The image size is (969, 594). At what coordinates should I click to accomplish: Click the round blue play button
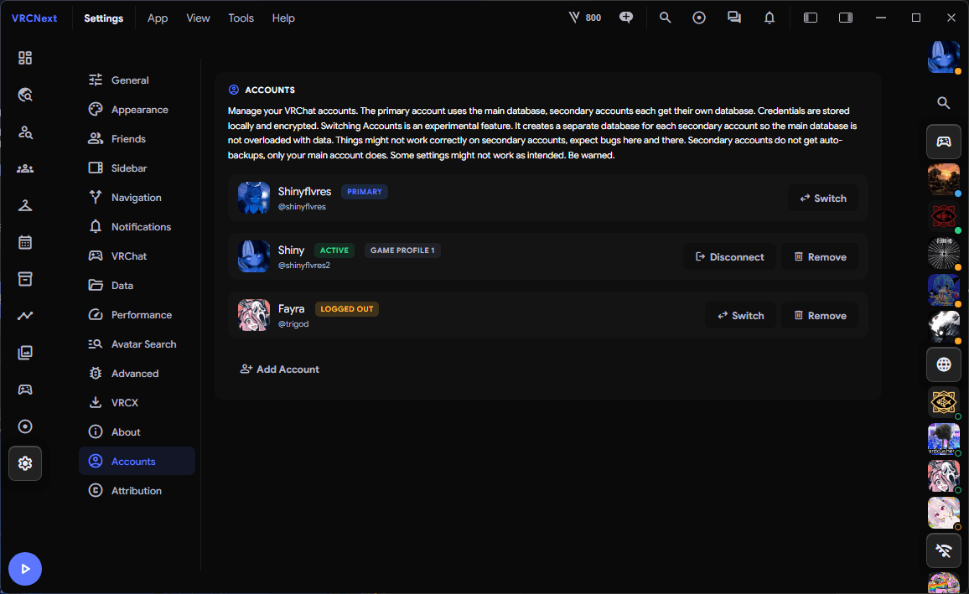click(x=24, y=569)
